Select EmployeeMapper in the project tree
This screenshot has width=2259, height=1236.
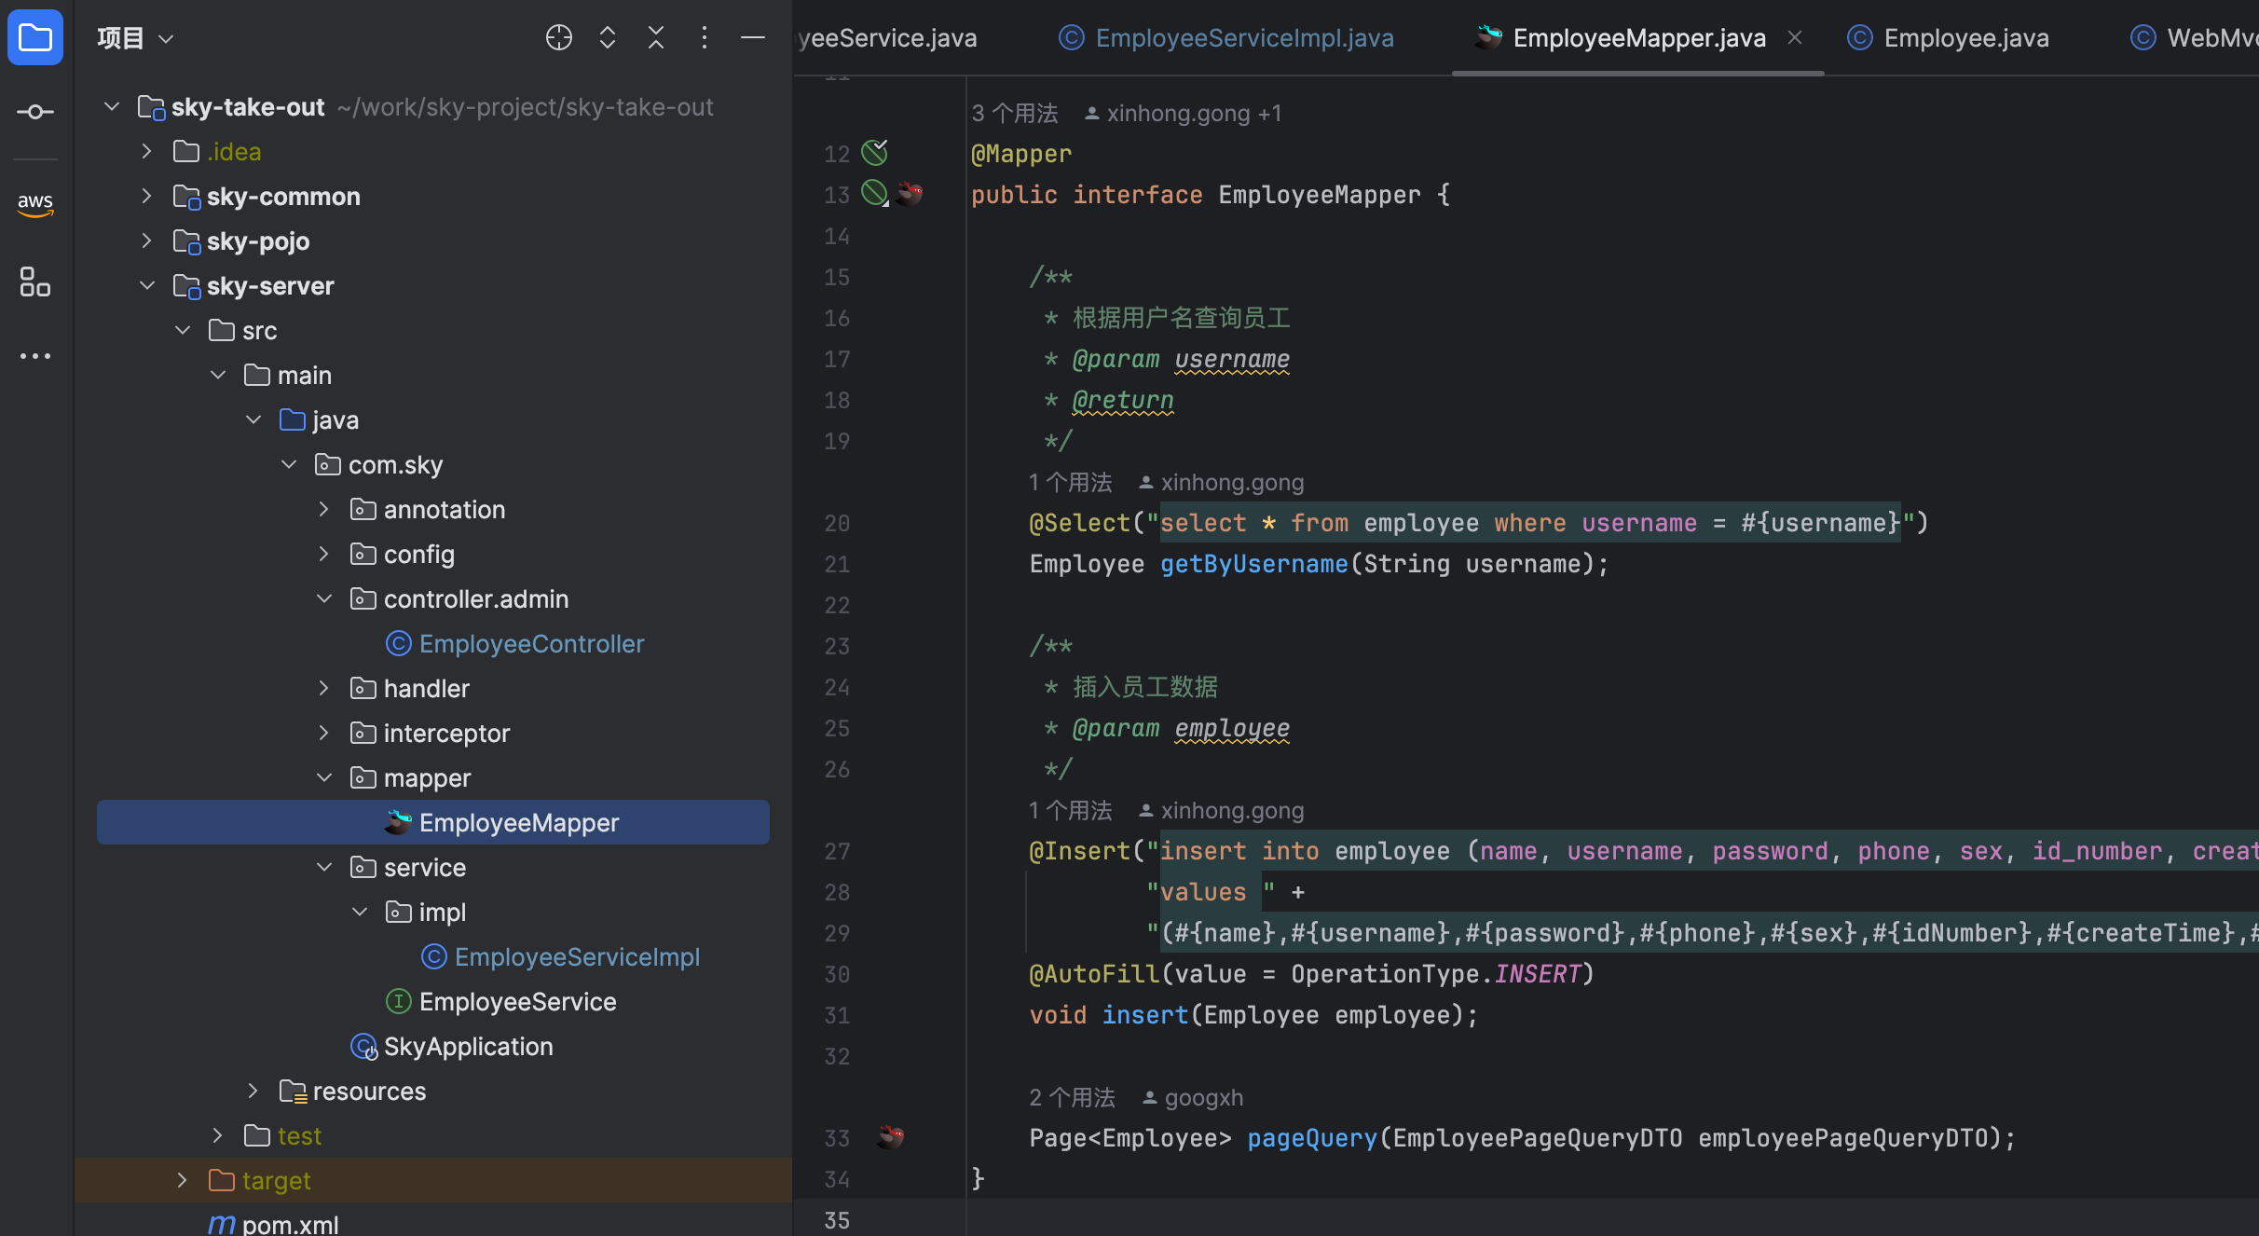click(433, 822)
